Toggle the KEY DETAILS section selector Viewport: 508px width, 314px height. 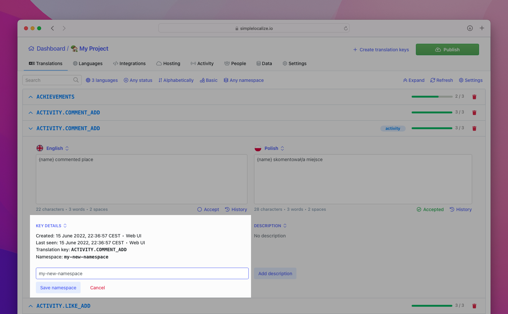[x=51, y=226]
